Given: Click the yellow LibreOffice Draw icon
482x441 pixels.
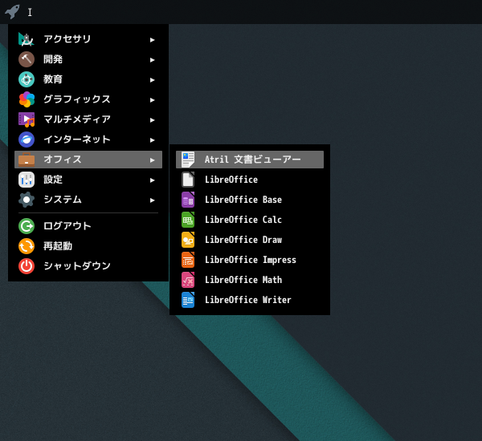Looking at the screenshot, I should coord(188,240).
